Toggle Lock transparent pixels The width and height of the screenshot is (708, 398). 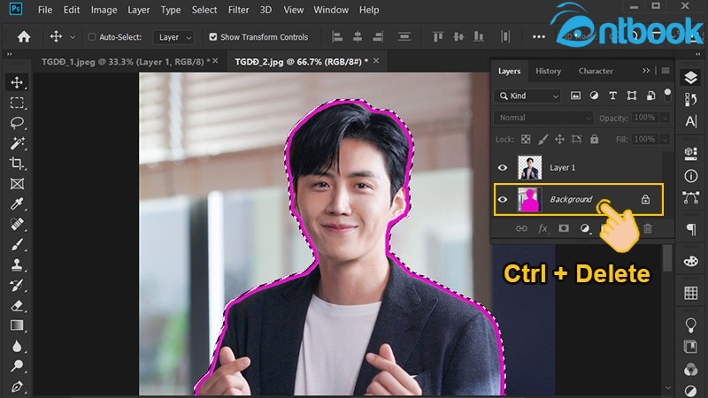[526, 140]
